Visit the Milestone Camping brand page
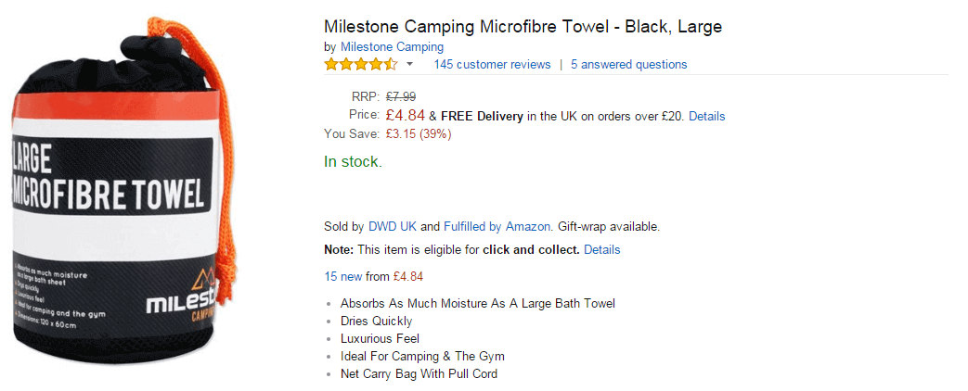Image resolution: width=968 pixels, height=391 pixels. click(x=392, y=47)
